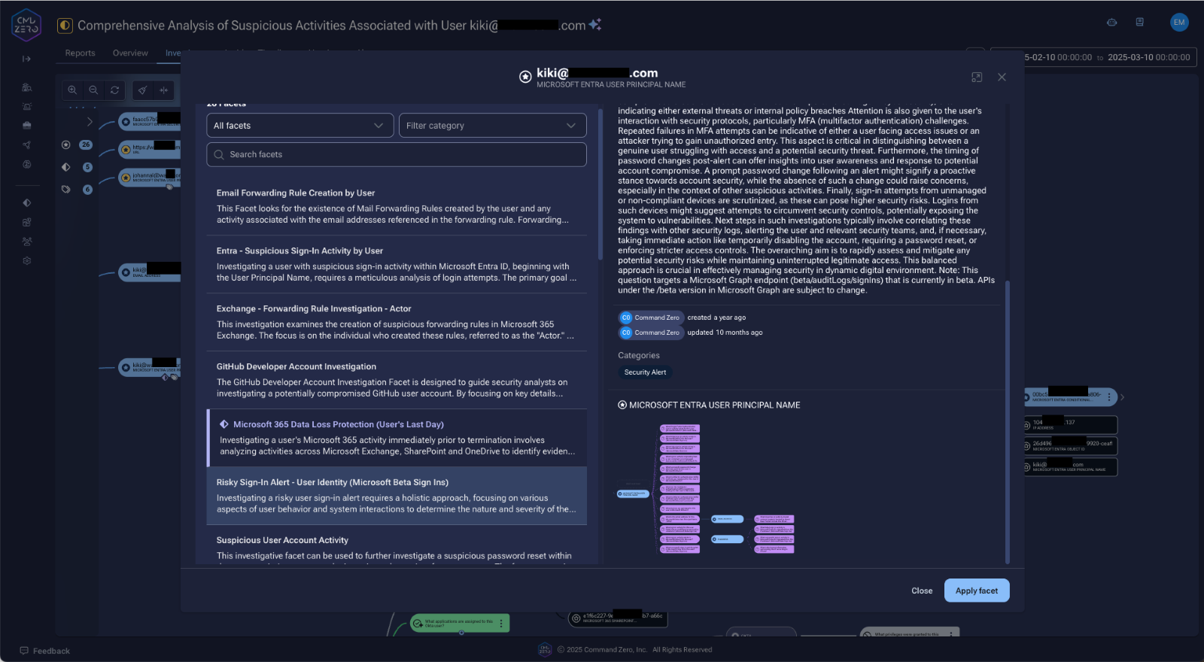
Task: Open the Filter category dropdown
Action: pos(492,126)
